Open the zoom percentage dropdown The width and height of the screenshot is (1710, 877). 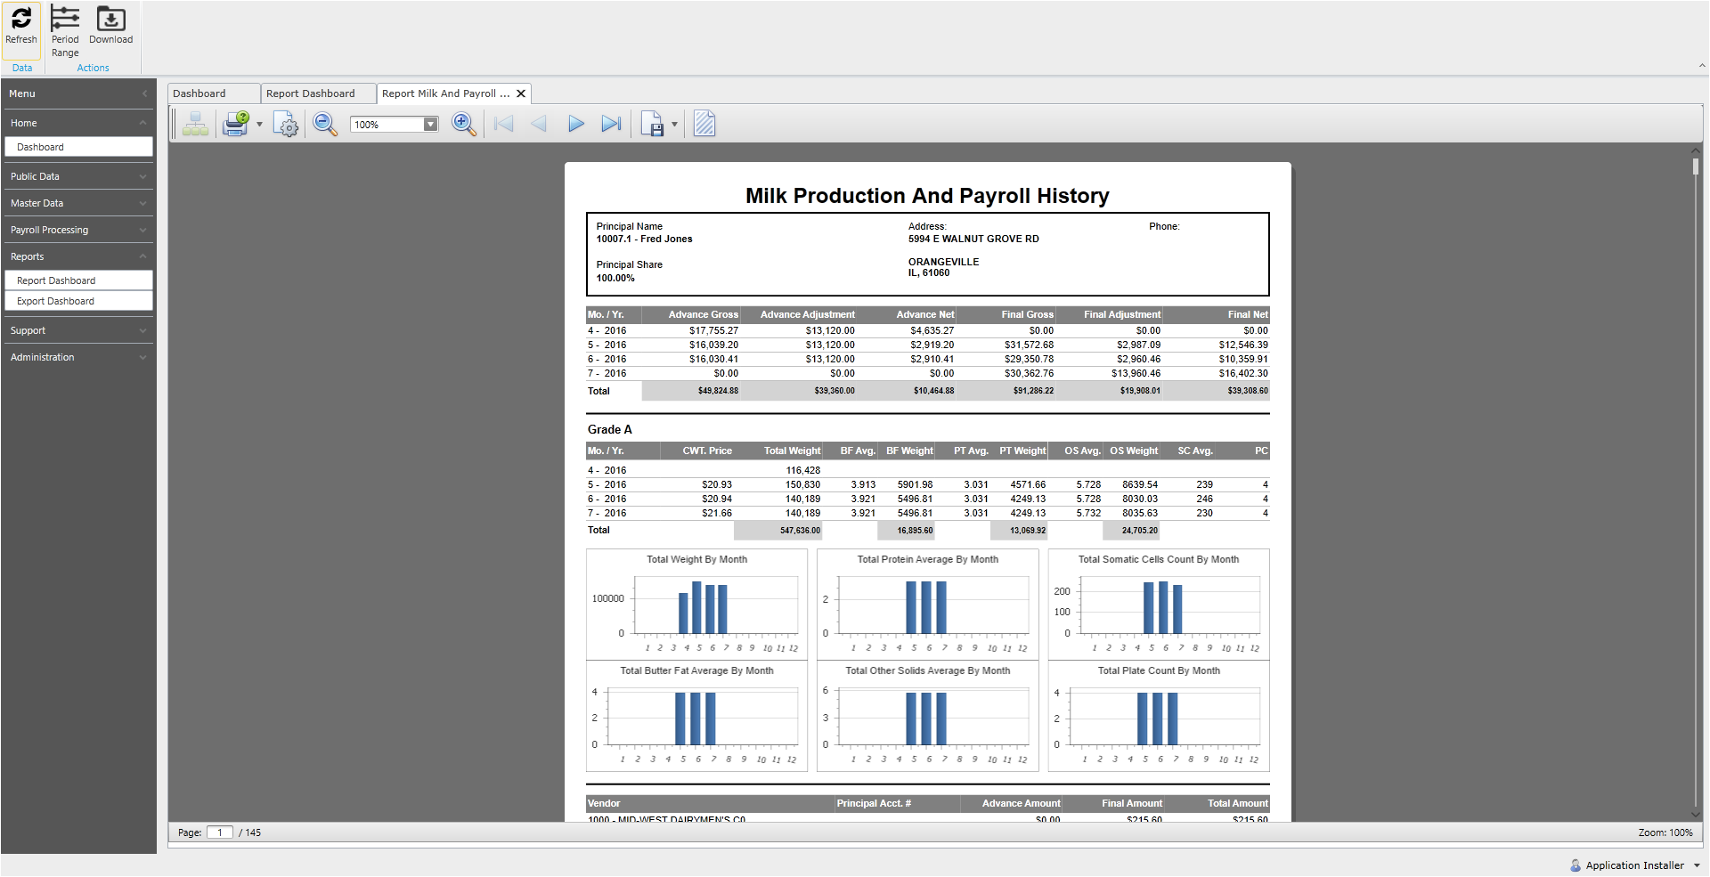431,124
